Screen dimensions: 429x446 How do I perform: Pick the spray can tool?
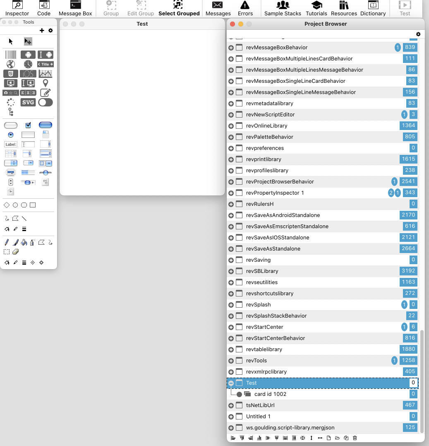(32, 242)
